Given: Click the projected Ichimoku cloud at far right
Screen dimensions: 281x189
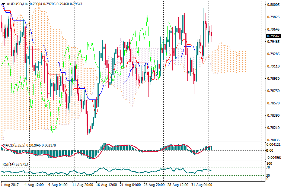Looking at the screenshot, I should [x=231, y=60].
